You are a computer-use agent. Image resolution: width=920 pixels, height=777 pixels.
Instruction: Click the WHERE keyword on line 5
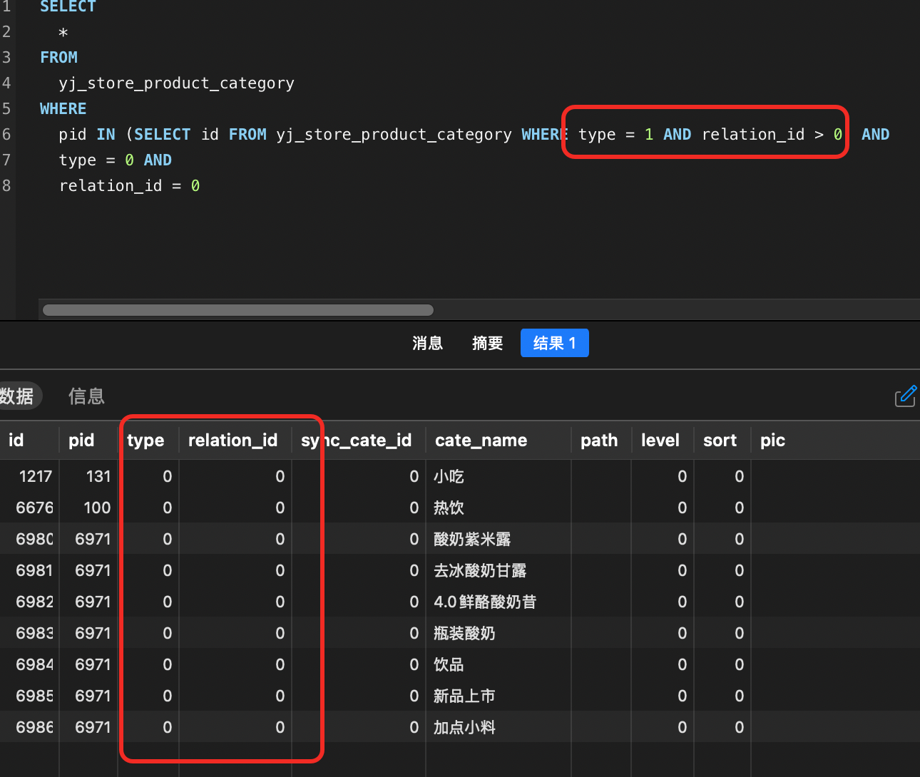pyautogui.click(x=63, y=108)
